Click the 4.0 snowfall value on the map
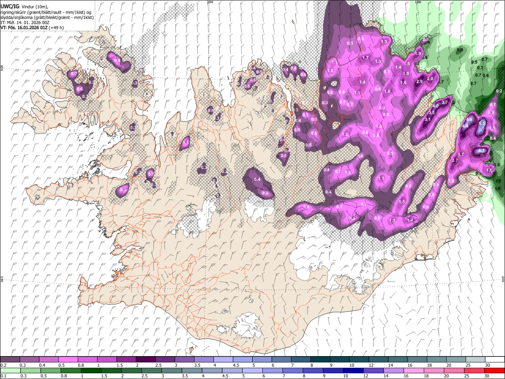 [x=436, y=106]
